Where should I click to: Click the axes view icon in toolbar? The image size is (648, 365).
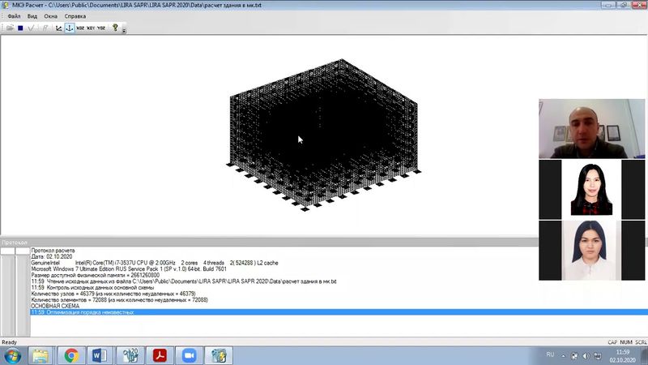point(58,28)
